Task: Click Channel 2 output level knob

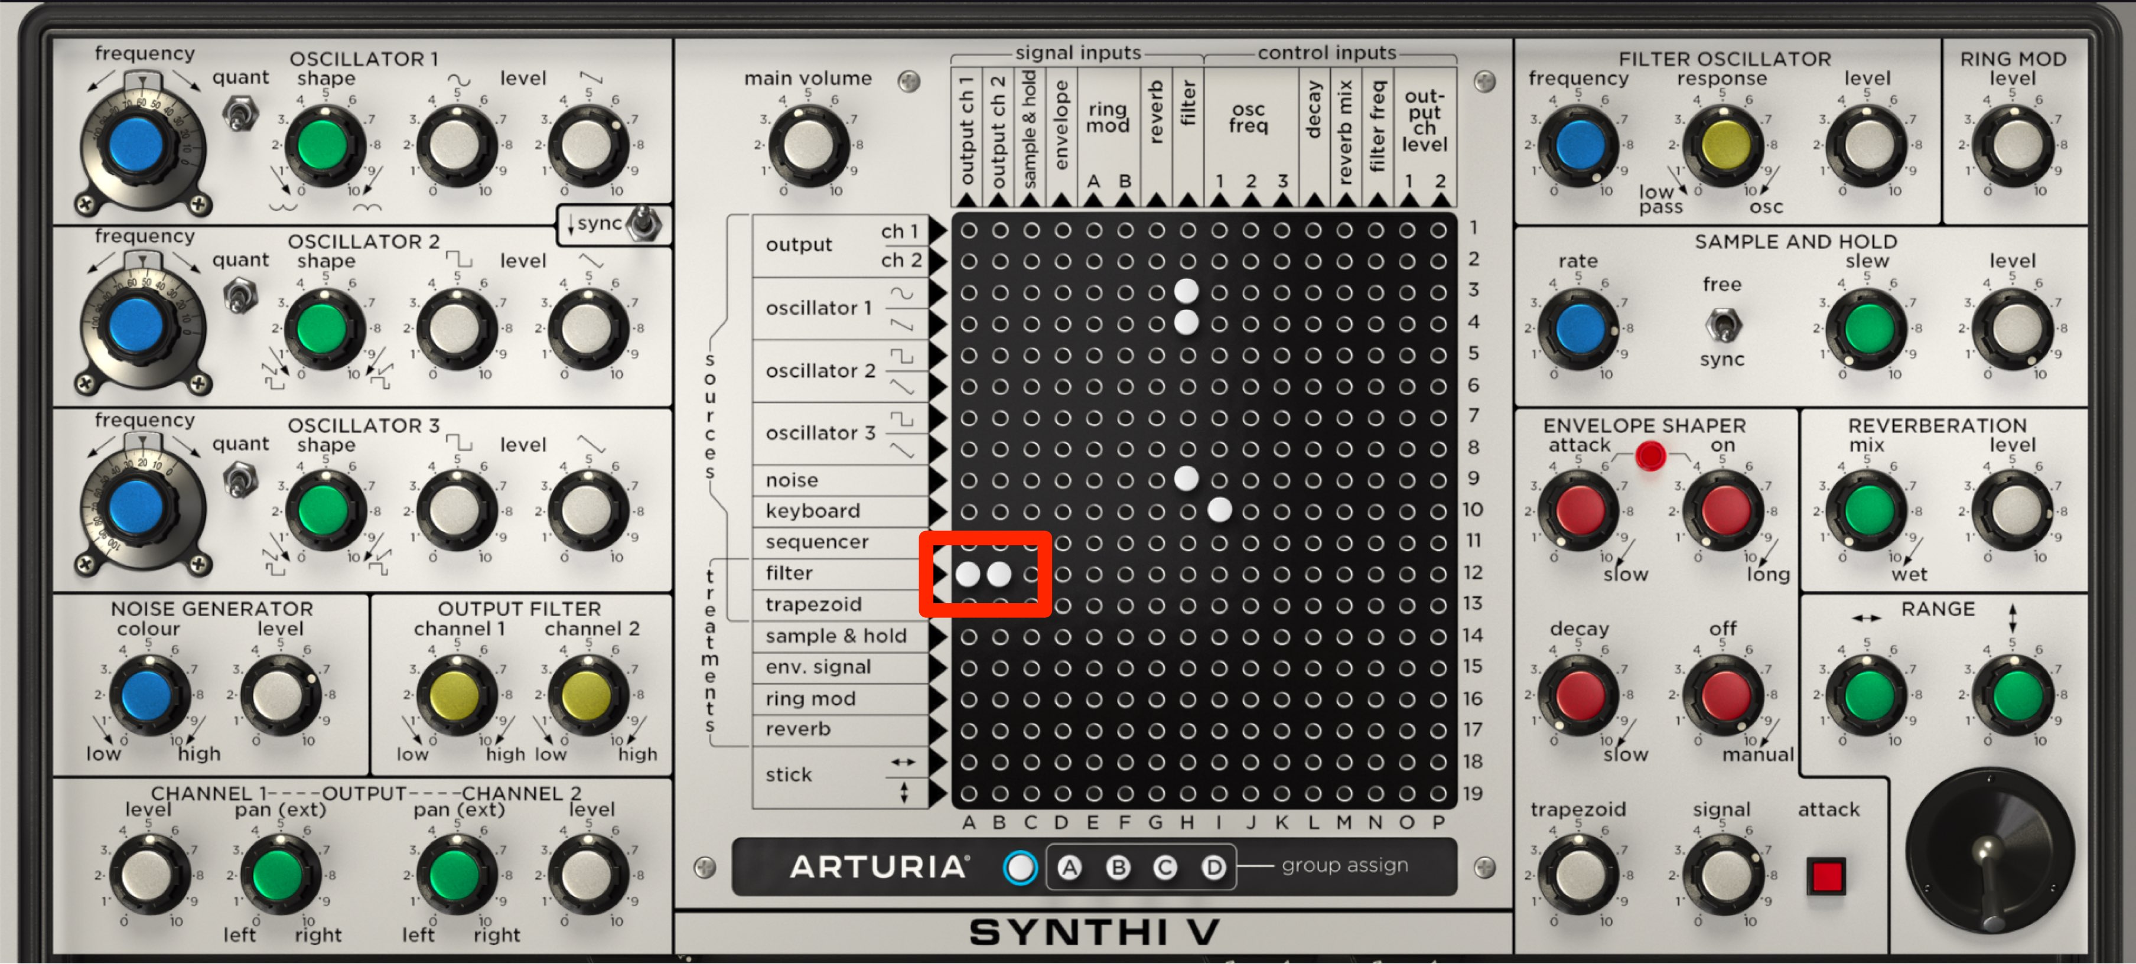Action: [x=587, y=875]
